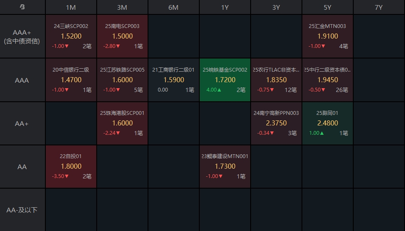
Task: Select the 25滁同01 bond cell
Action: [x=327, y=123]
